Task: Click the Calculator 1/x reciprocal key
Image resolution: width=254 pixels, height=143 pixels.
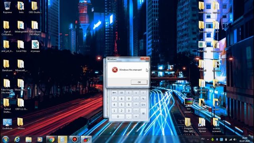Action: pos(143,105)
